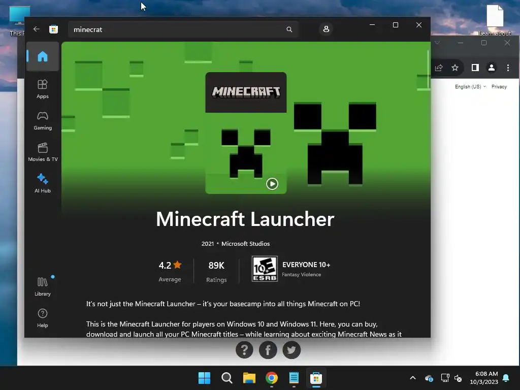Click the Store page vertical scrollbar

[x=428, y=70]
